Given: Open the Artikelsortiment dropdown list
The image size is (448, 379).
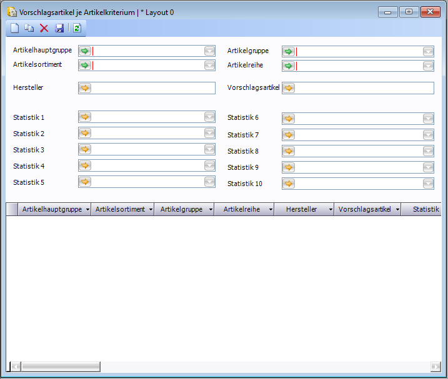Looking at the screenshot, I should (x=209, y=66).
